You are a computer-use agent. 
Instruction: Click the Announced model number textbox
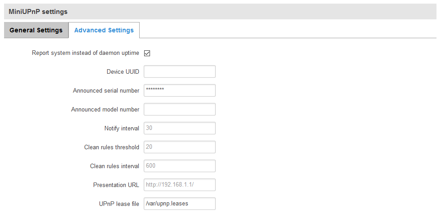tap(179, 109)
